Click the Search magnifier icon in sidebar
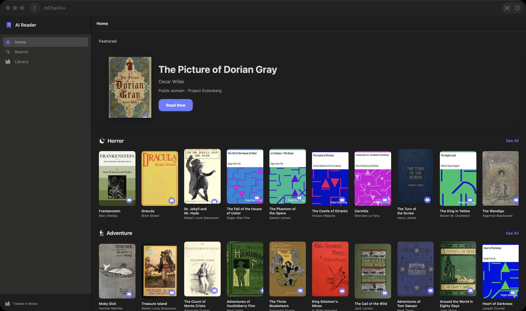Image resolution: width=526 pixels, height=311 pixels. point(8,52)
